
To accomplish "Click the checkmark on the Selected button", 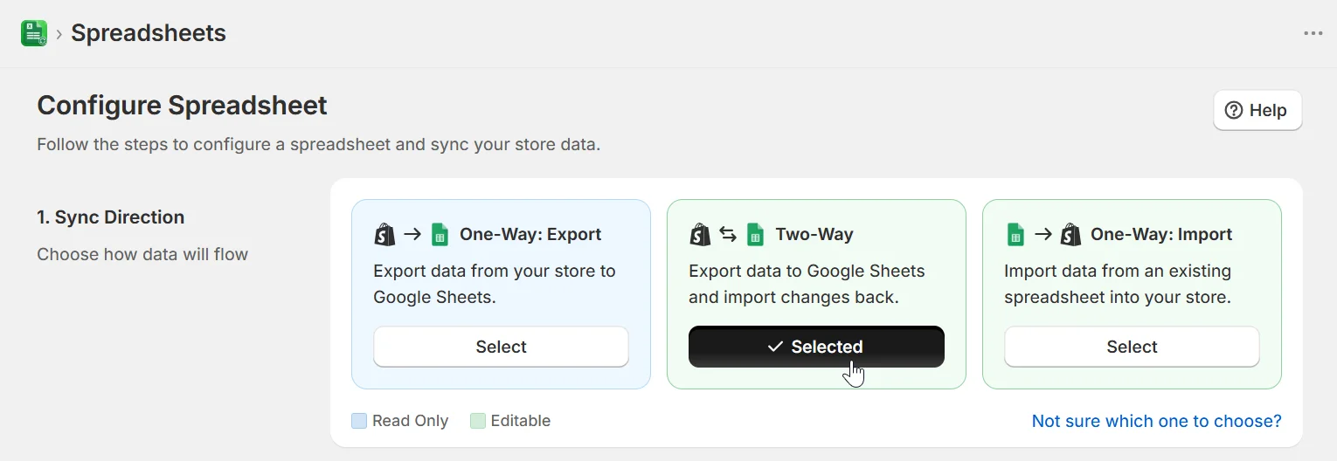I will tap(775, 347).
